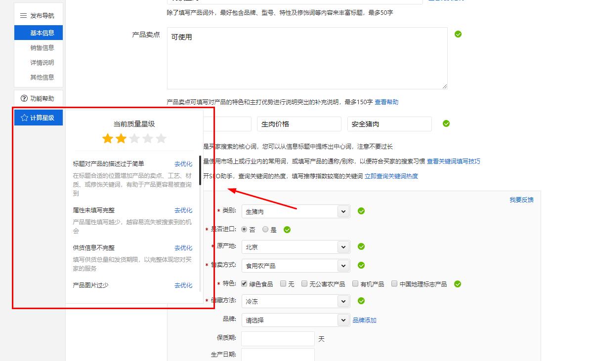Click the green checkmark beside 类别 field
This screenshot has height=361, width=593.
(361, 211)
